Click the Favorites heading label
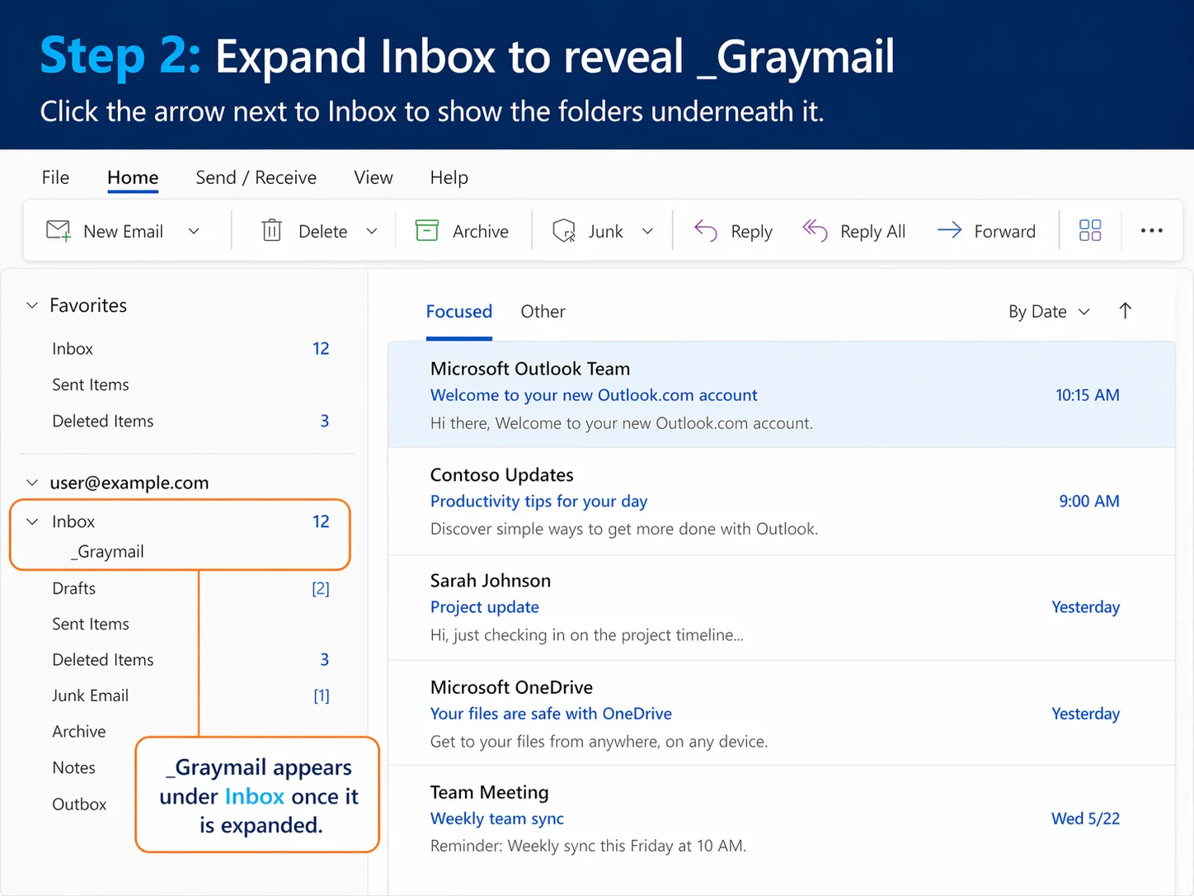 (x=88, y=305)
